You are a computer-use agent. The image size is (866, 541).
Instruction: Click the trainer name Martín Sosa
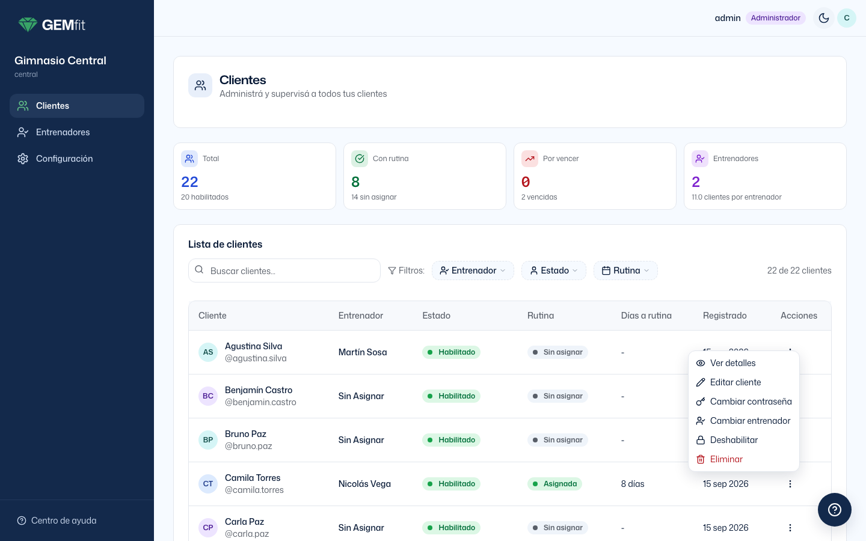pyautogui.click(x=363, y=352)
